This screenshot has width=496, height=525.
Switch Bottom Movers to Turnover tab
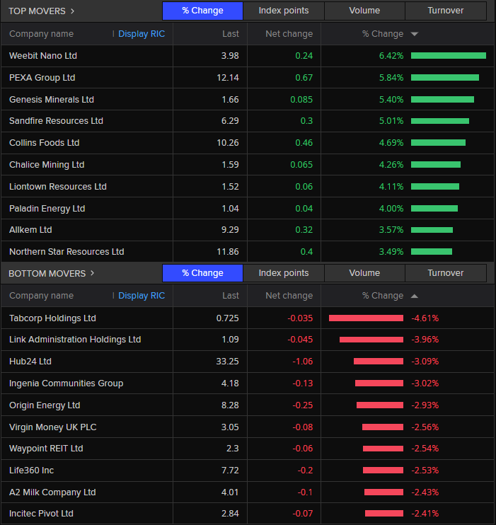pyautogui.click(x=446, y=273)
